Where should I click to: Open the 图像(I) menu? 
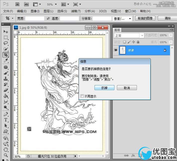[35, 11]
